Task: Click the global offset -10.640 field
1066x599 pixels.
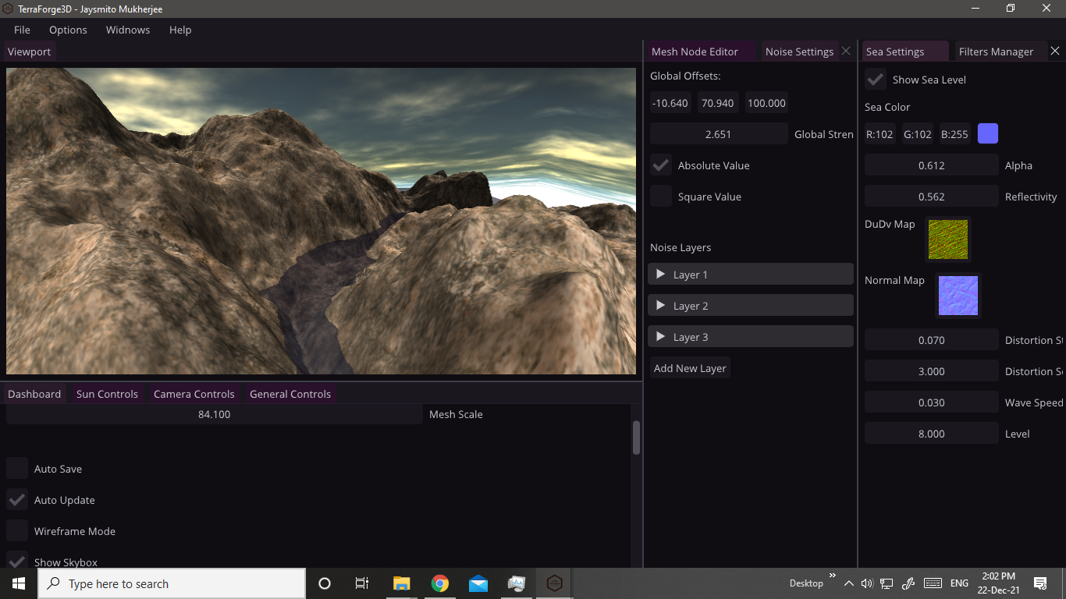Action: click(670, 102)
